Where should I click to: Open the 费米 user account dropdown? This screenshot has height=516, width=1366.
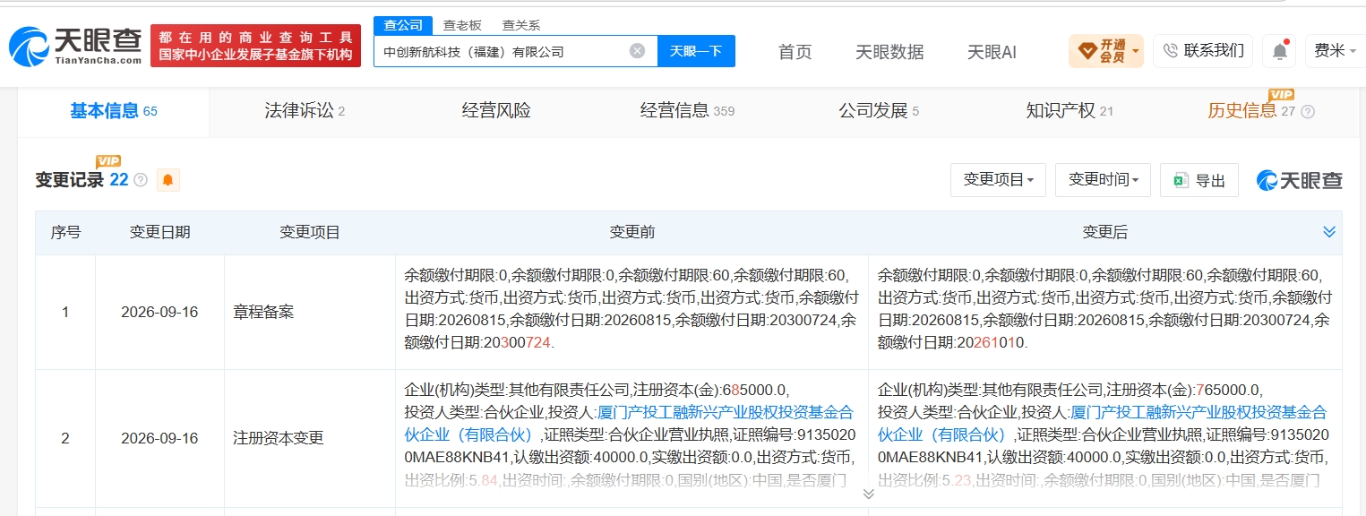click(x=1335, y=51)
